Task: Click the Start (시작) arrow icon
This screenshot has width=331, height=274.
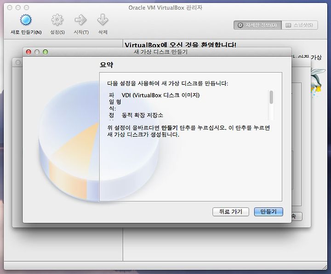Action: coord(80,20)
